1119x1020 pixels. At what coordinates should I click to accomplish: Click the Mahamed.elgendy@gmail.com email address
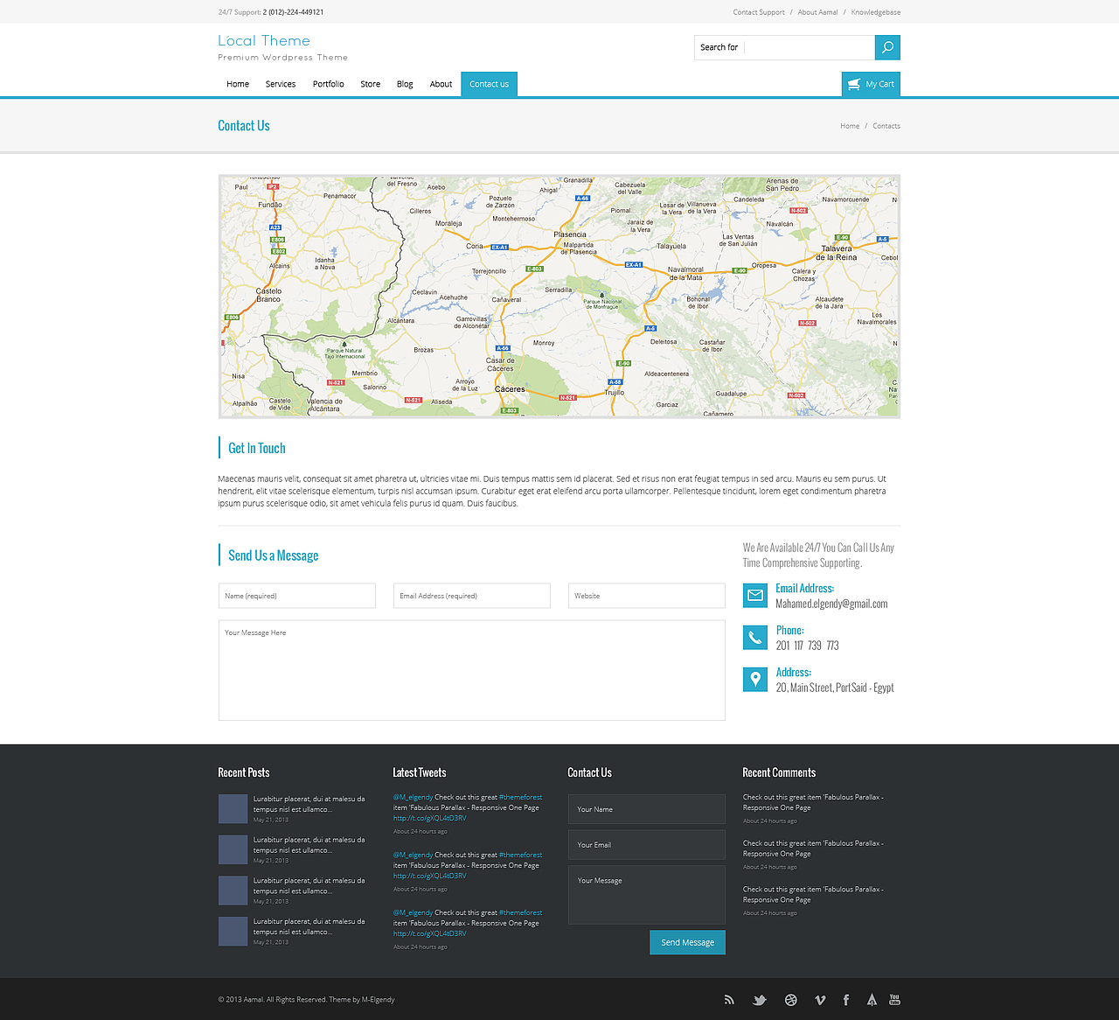tap(831, 604)
